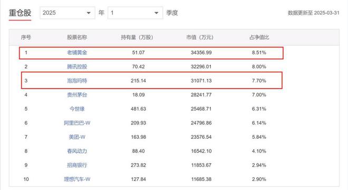Click the 年 label after the year dropdown
Image resolution: width=348 pixels, height=190 pixels.
101,13
